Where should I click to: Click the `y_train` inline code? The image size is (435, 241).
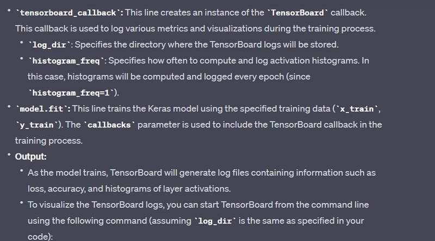pyautogui.click(x=36, y=125)
